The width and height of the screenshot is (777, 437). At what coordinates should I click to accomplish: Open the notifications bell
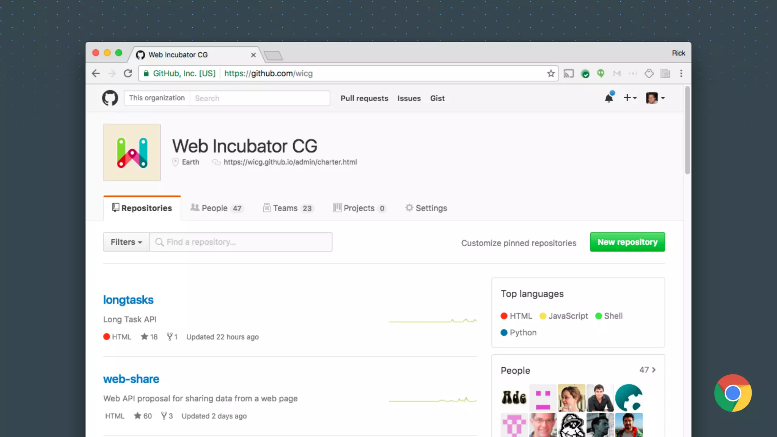coord(609,98)
